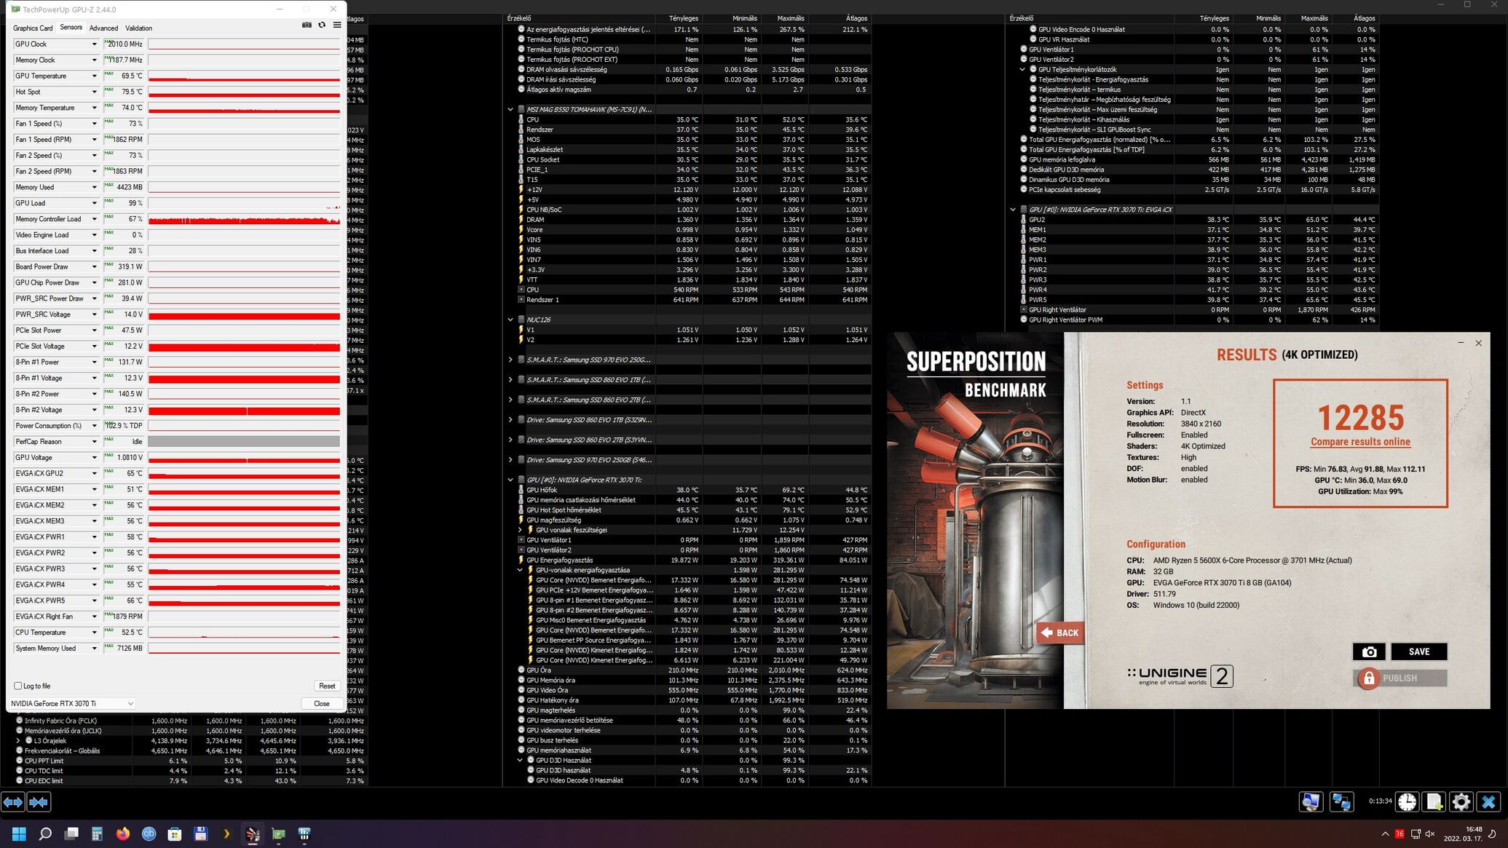
Task: Switch to the Graphics Card tab
Action: click(x=33, y=28)
